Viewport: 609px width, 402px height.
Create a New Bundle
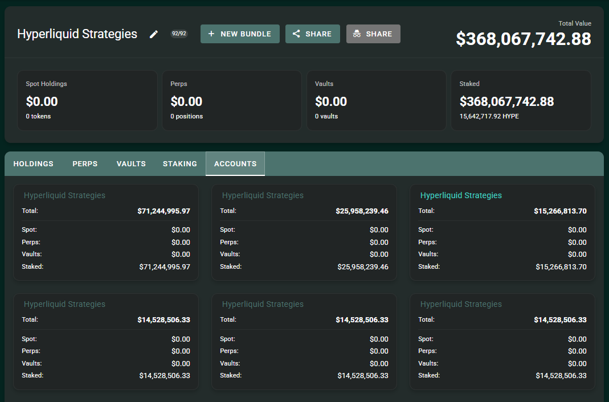240,34
